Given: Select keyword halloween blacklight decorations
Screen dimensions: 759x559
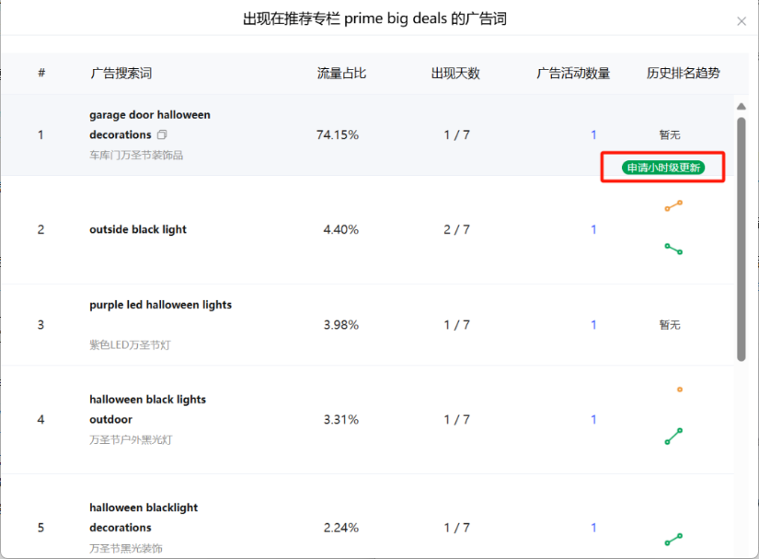Looking at the screenshot, I should coord(144,518).
